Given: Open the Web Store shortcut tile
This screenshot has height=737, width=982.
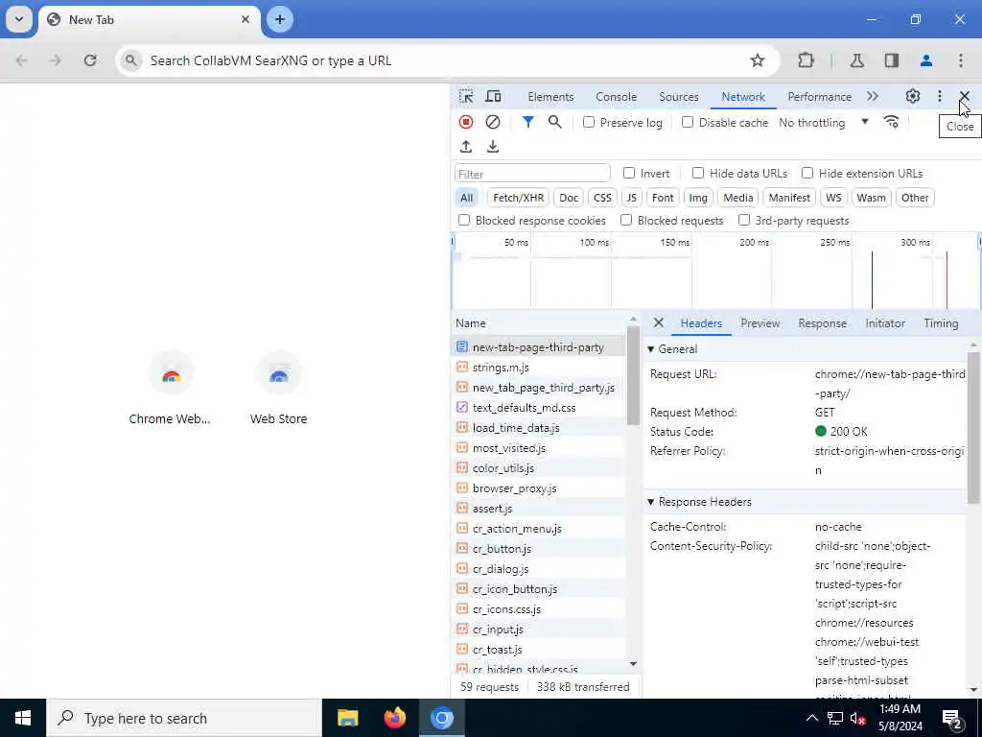Looking at the screenshot, I should click(x=279, y=390).
